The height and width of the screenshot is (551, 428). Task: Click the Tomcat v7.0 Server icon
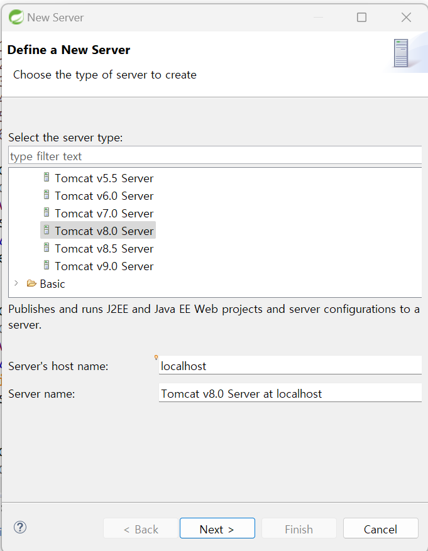click(47, 212)
